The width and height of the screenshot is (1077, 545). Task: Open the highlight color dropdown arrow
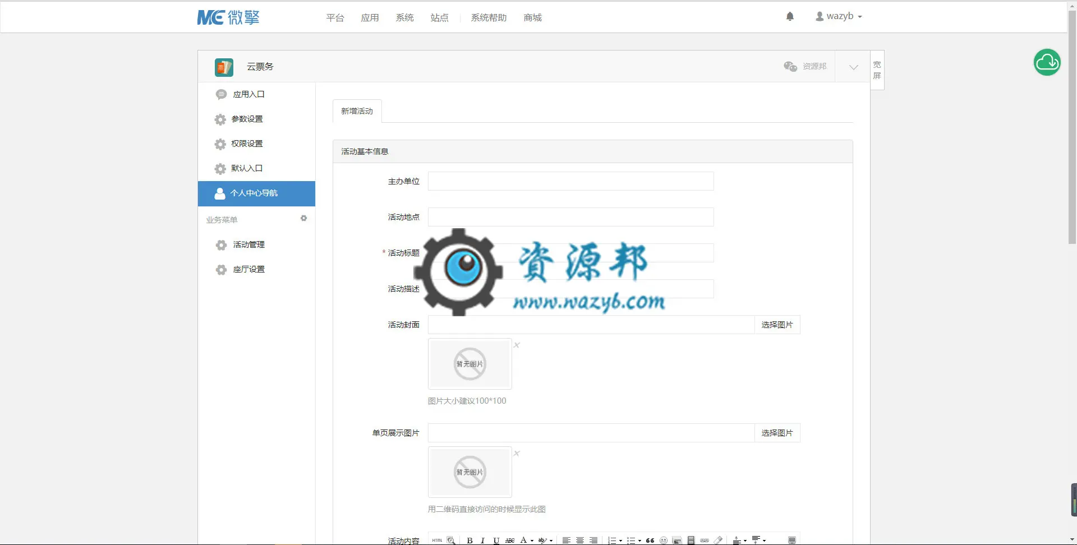551,541
